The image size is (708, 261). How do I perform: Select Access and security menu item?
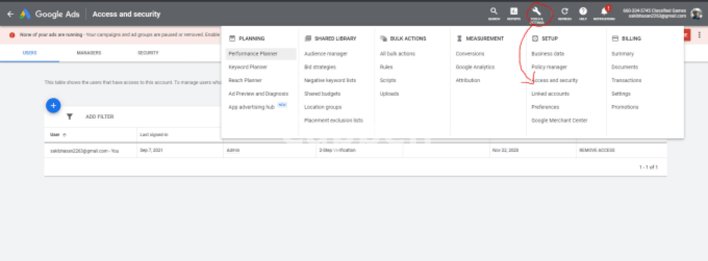pyautogui.click(x=555, y=80)
